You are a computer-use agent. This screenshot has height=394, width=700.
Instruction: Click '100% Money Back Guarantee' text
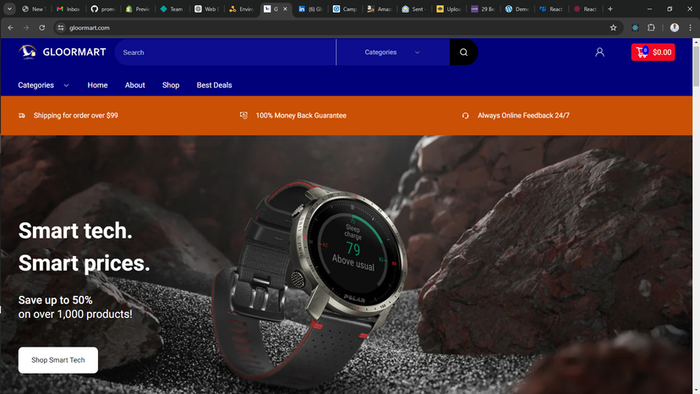point(301,116)
